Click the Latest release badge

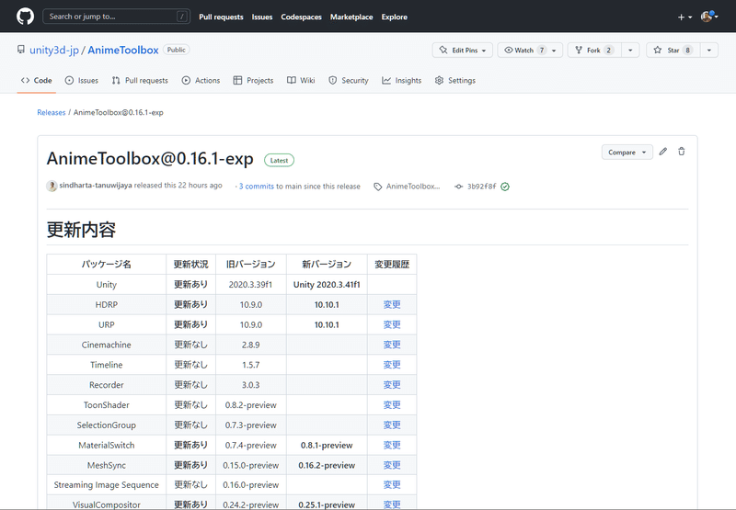[x=279, y=160]
